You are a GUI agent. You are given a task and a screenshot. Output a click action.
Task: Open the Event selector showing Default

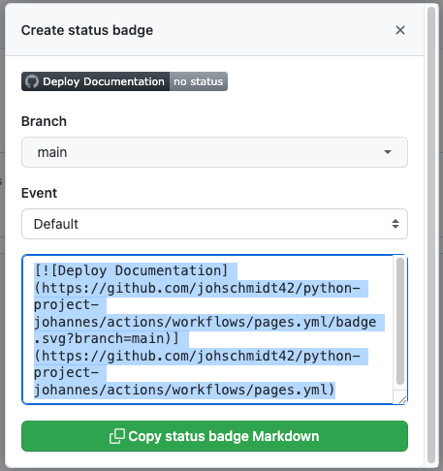pos(214,224)
